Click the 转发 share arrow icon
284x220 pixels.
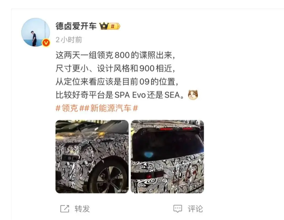[65, 209]
